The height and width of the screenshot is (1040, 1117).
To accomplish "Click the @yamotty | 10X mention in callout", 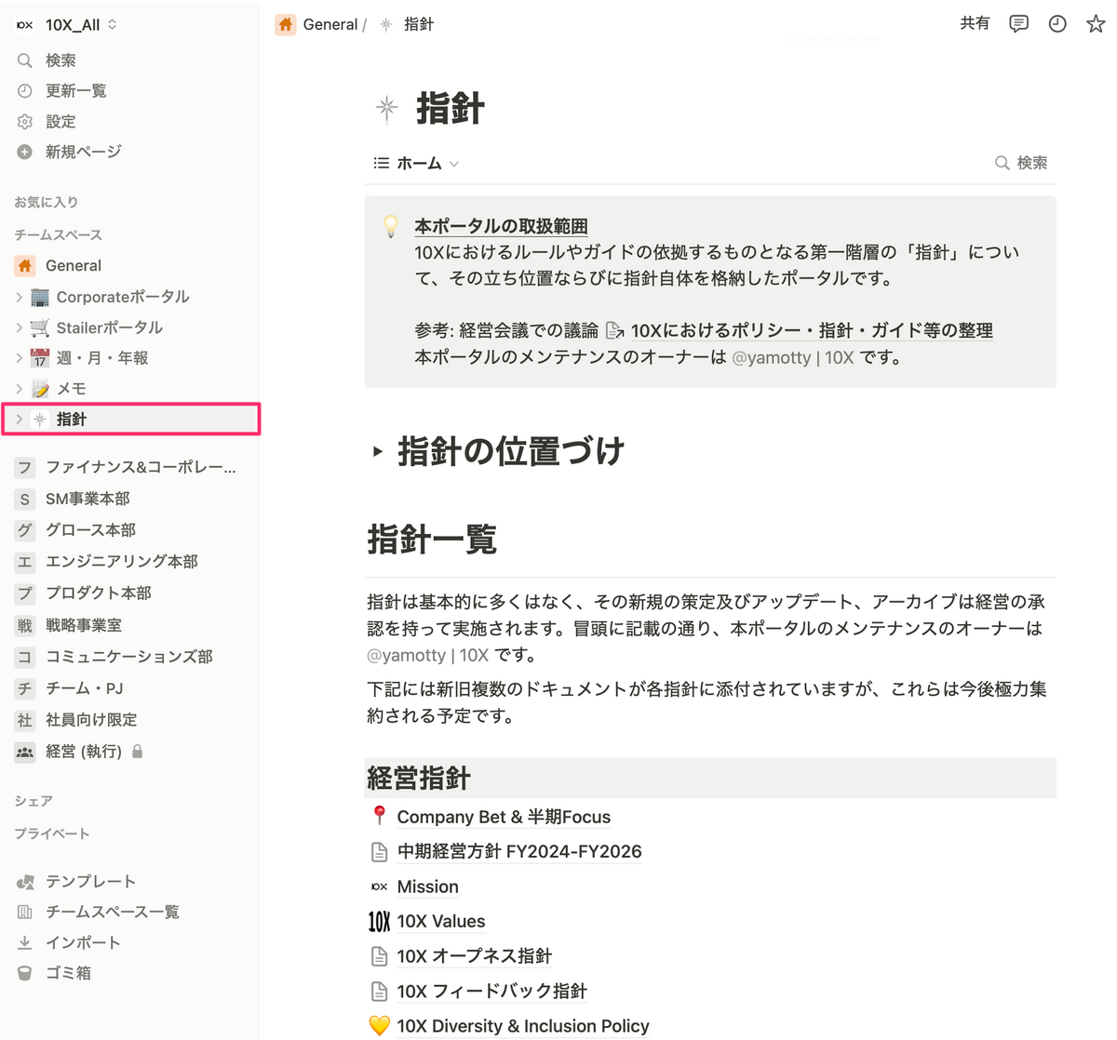I will click(792, 357).
